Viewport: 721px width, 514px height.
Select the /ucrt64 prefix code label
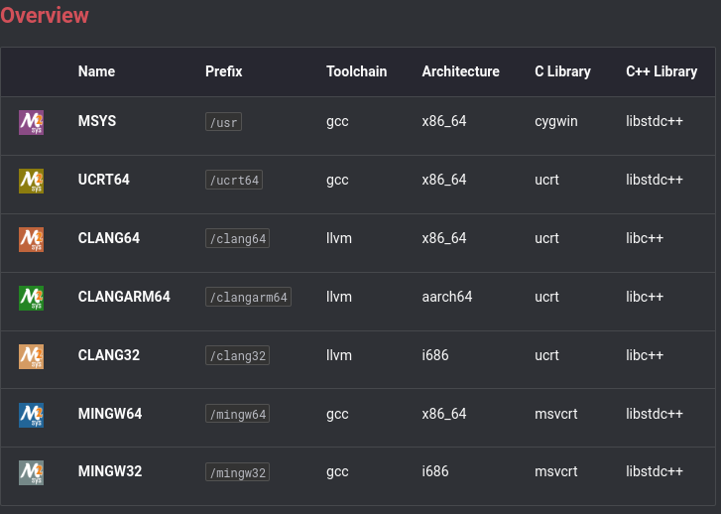pyautogui.click(x=233, y=181)
